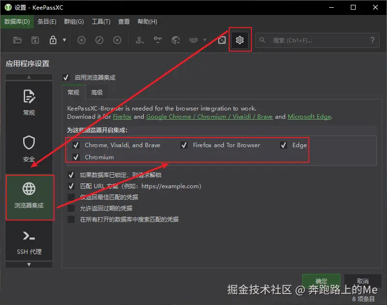Viewport: 387px width, 305px height.
Task: Focus the search field (Ctrl+F)
Action: [x=318, y=40]
